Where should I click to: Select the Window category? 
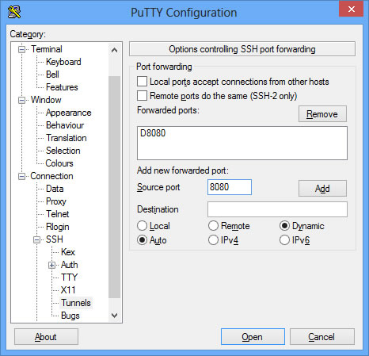(x=46, y=100)
